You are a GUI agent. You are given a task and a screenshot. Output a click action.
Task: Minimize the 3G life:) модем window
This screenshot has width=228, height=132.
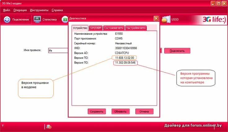[213, 3]
